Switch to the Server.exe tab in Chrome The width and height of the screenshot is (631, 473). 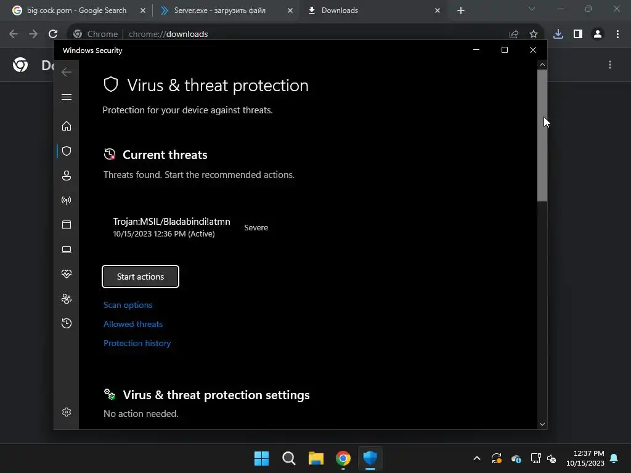220,10
